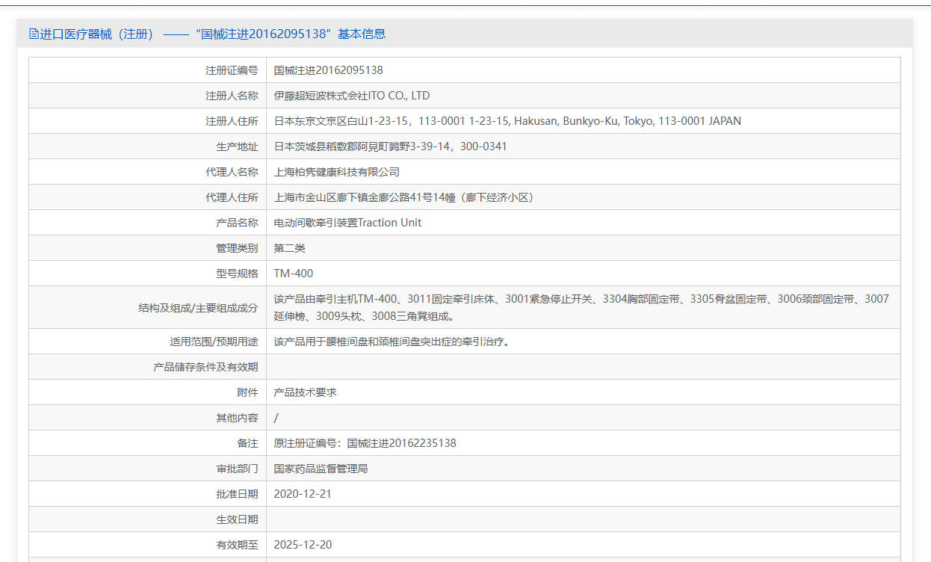Click the 批准日期 label
Viewport: 931px width, 562px height.
237,494
